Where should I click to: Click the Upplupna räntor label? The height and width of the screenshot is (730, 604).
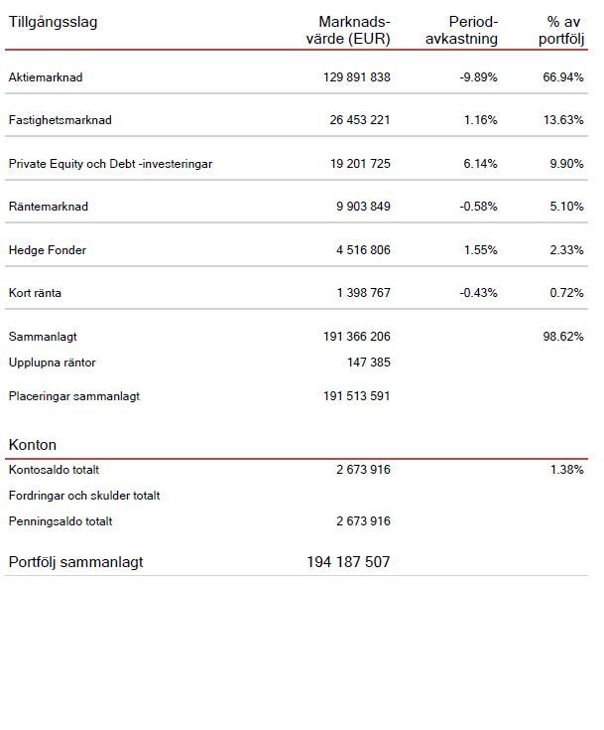[53, 363]
